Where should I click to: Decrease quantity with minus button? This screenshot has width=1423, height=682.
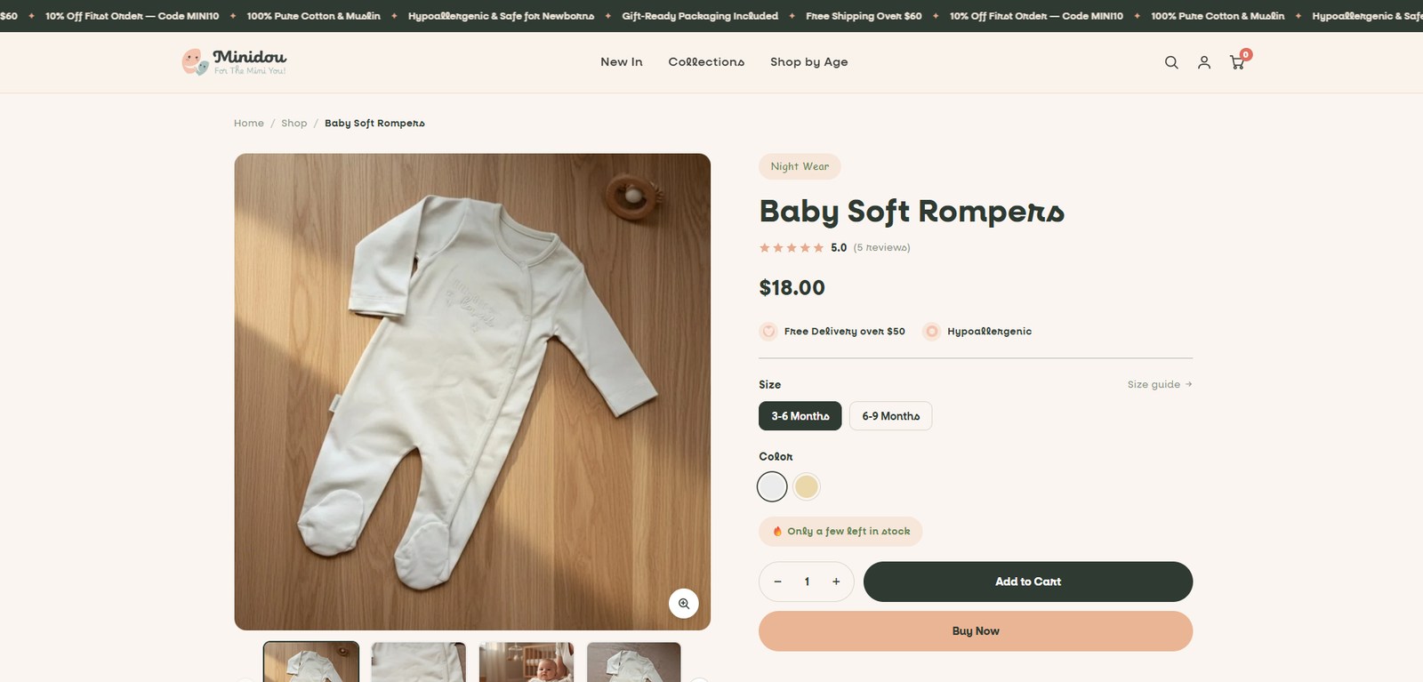[x=777, y=582]
